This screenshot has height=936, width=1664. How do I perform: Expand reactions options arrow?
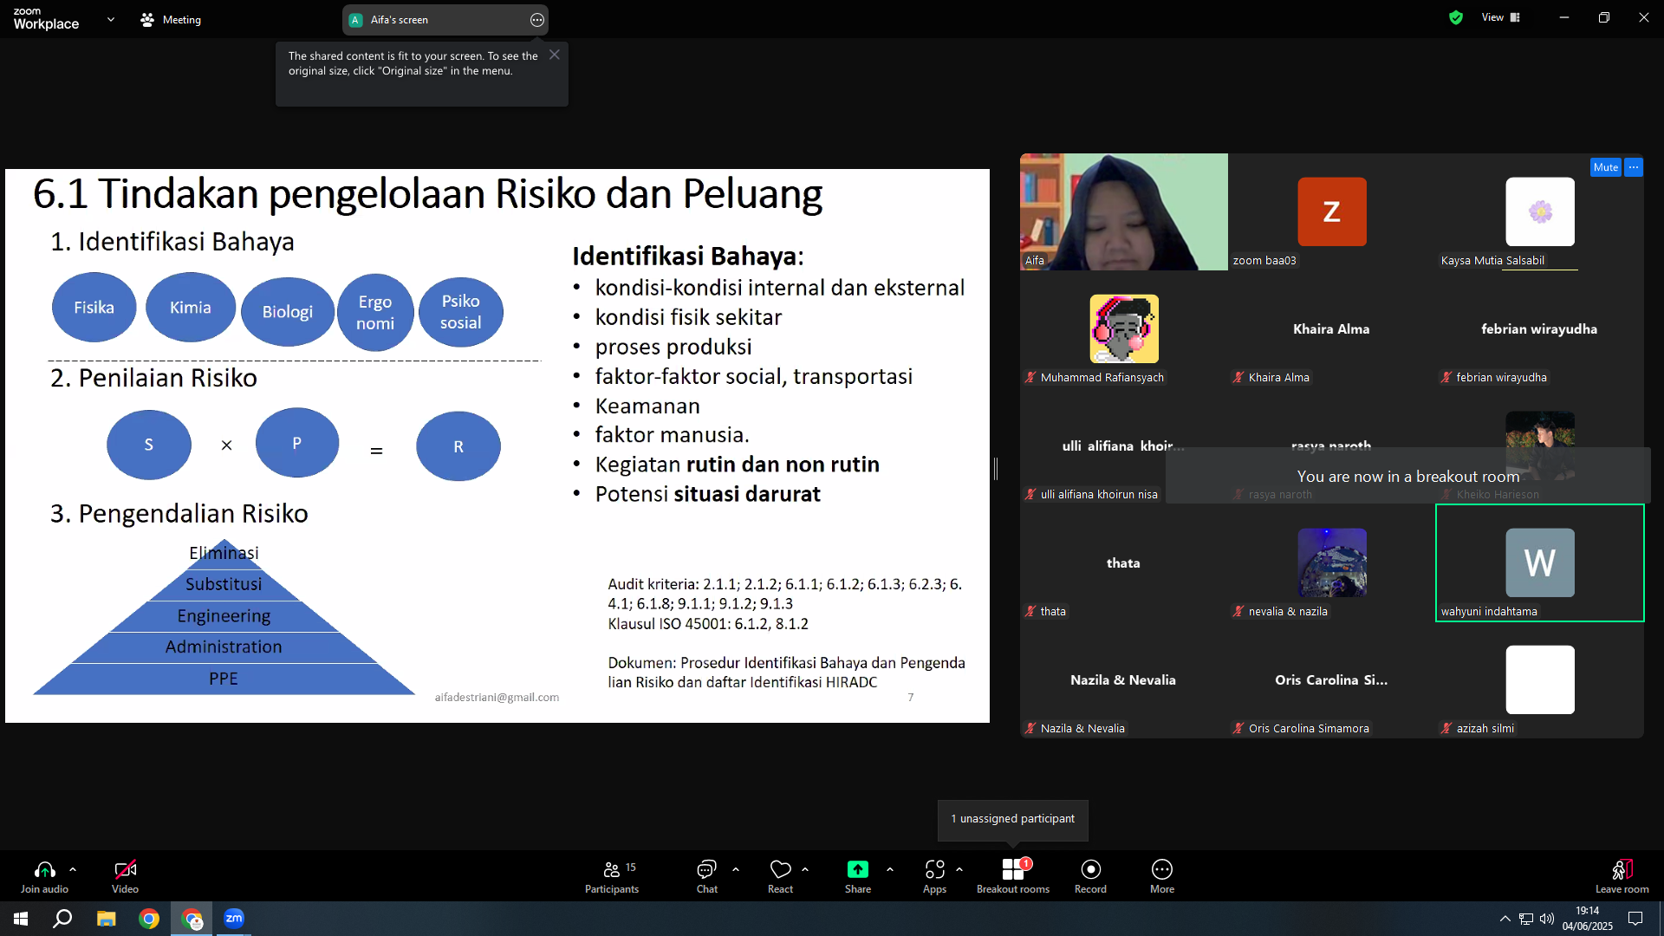click(x=805, y=868)
